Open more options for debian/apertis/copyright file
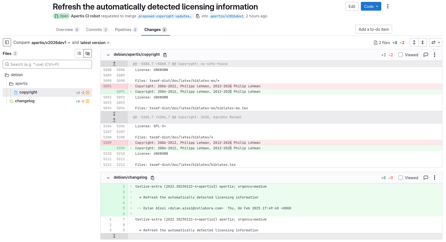 pos(435,55)
